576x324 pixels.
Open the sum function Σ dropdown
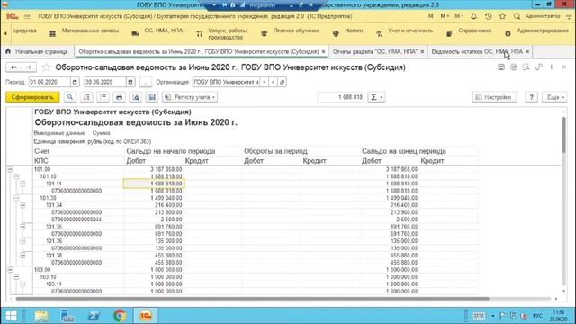click(x=376, y=97)
